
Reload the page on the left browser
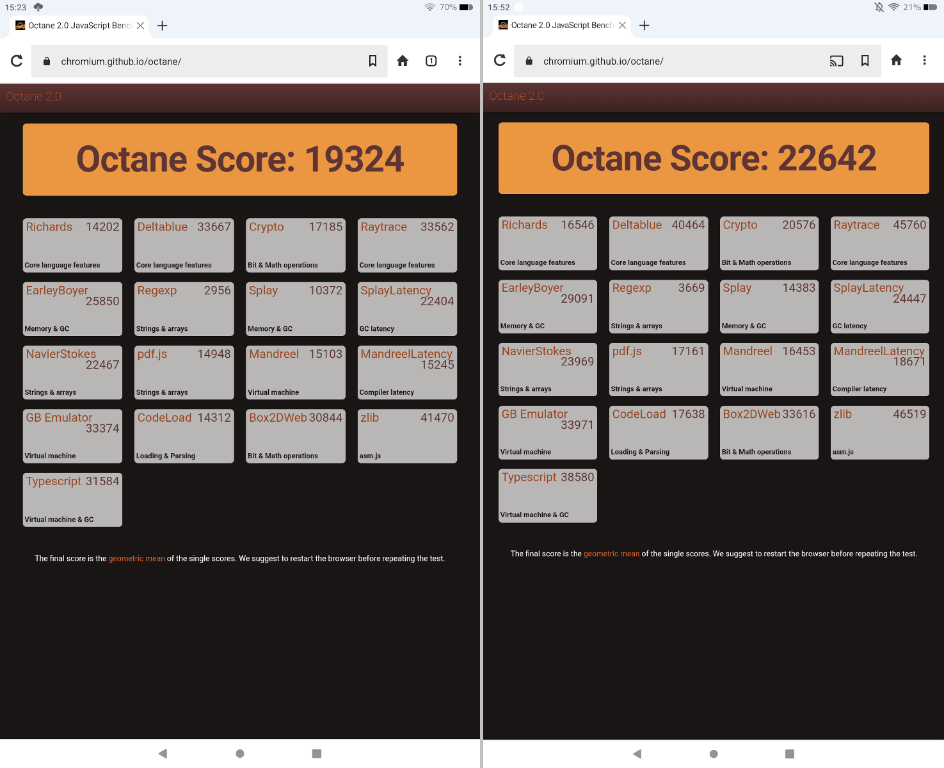coord(17,61)
